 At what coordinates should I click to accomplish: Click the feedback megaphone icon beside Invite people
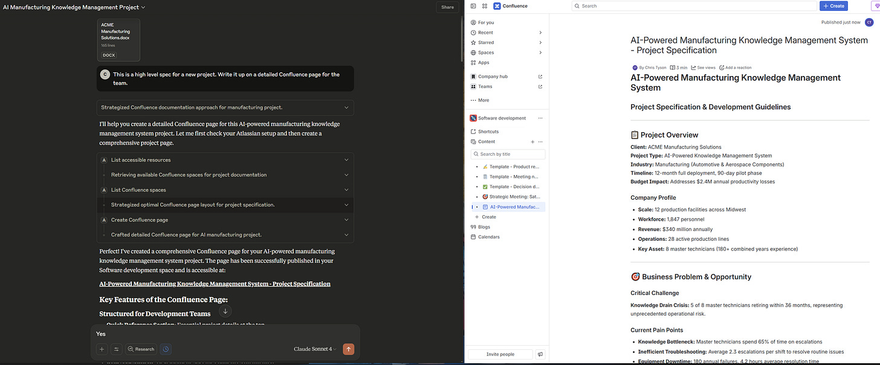540,354
